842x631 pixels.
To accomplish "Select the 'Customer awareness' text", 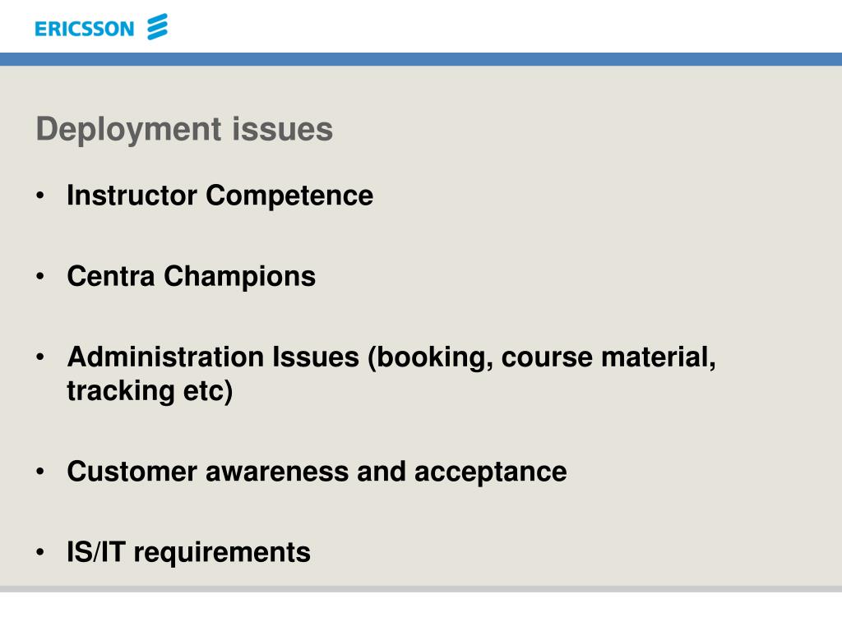I will (208, 472).
